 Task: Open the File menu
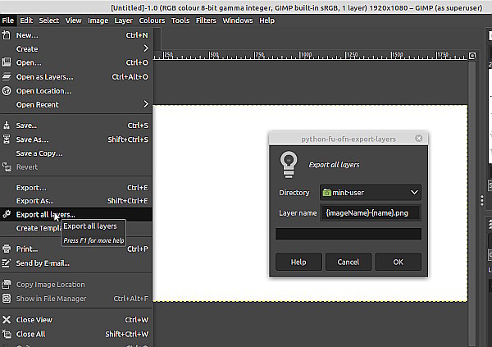(8, 21)
